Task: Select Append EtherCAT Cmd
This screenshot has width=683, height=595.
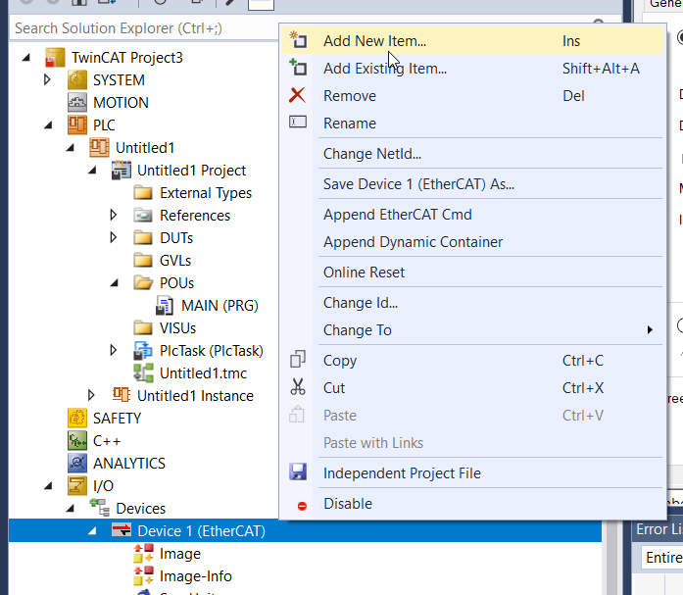Action: [x=472, y=215]
